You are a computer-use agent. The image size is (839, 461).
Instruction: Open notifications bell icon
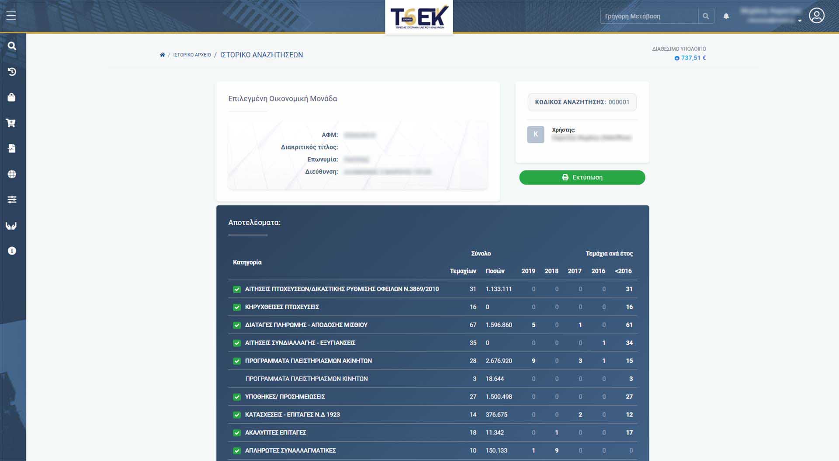pos(726,16)
